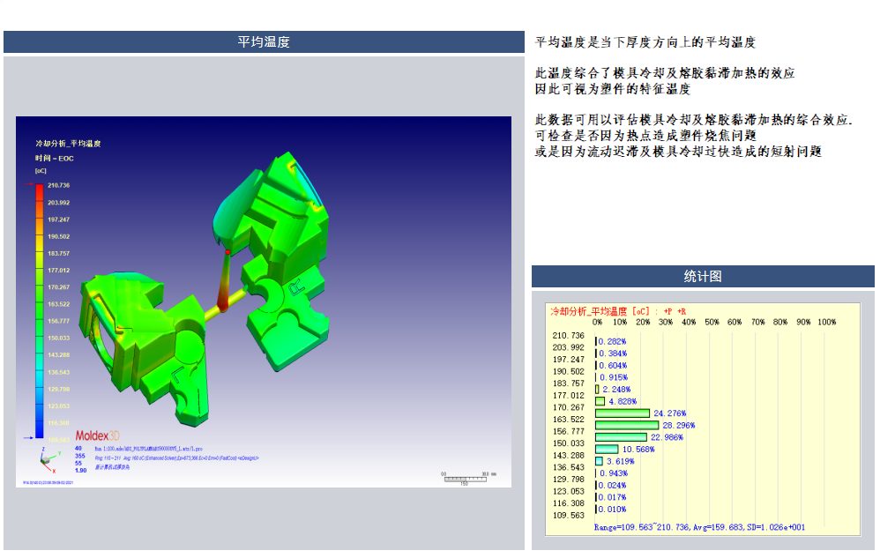880x558 pixels.
Task: Click the +P marker in chart title
Action: [x=670, y=311]
